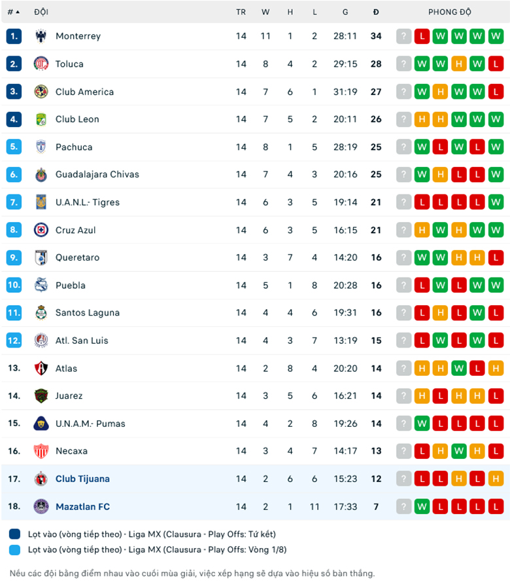Sort standings by the W wins column
This screenshot has height=586, width=510.
265,12
